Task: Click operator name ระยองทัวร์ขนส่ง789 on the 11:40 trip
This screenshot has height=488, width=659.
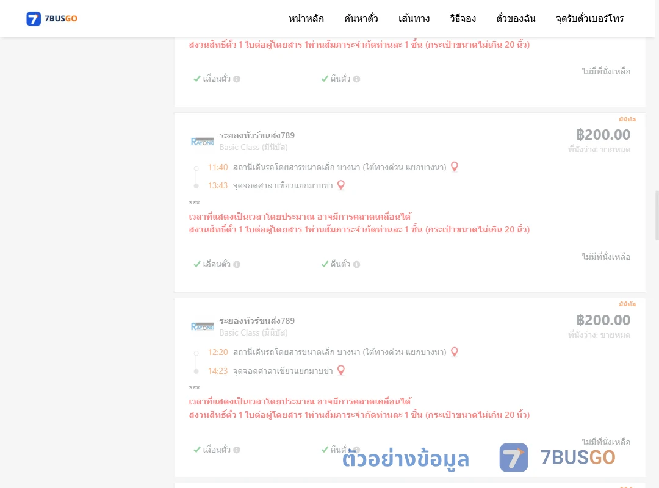Action: 257,135
